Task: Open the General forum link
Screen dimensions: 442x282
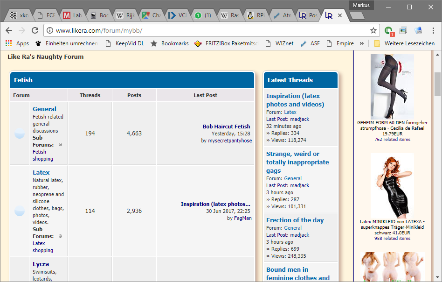Action: (44, 109)
